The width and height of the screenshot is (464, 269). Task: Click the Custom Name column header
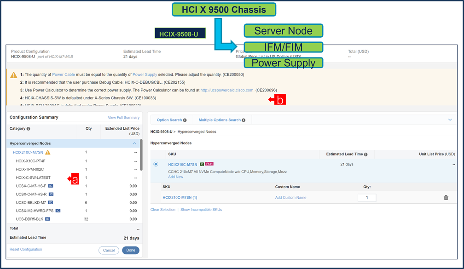[x=287, y=187]
